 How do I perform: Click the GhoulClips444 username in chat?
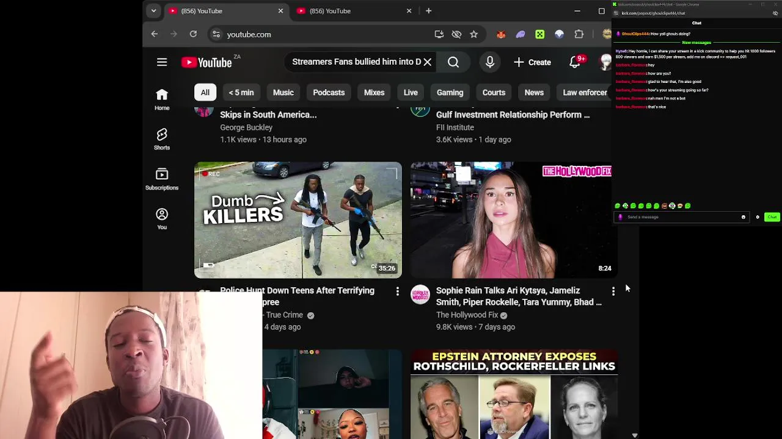click(x=635, y=34)
